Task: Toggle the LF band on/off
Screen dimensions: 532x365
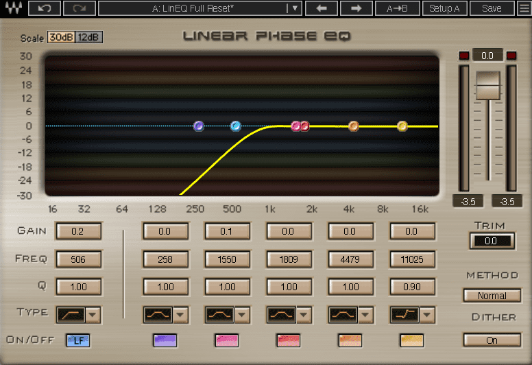Action: point(78,340)
